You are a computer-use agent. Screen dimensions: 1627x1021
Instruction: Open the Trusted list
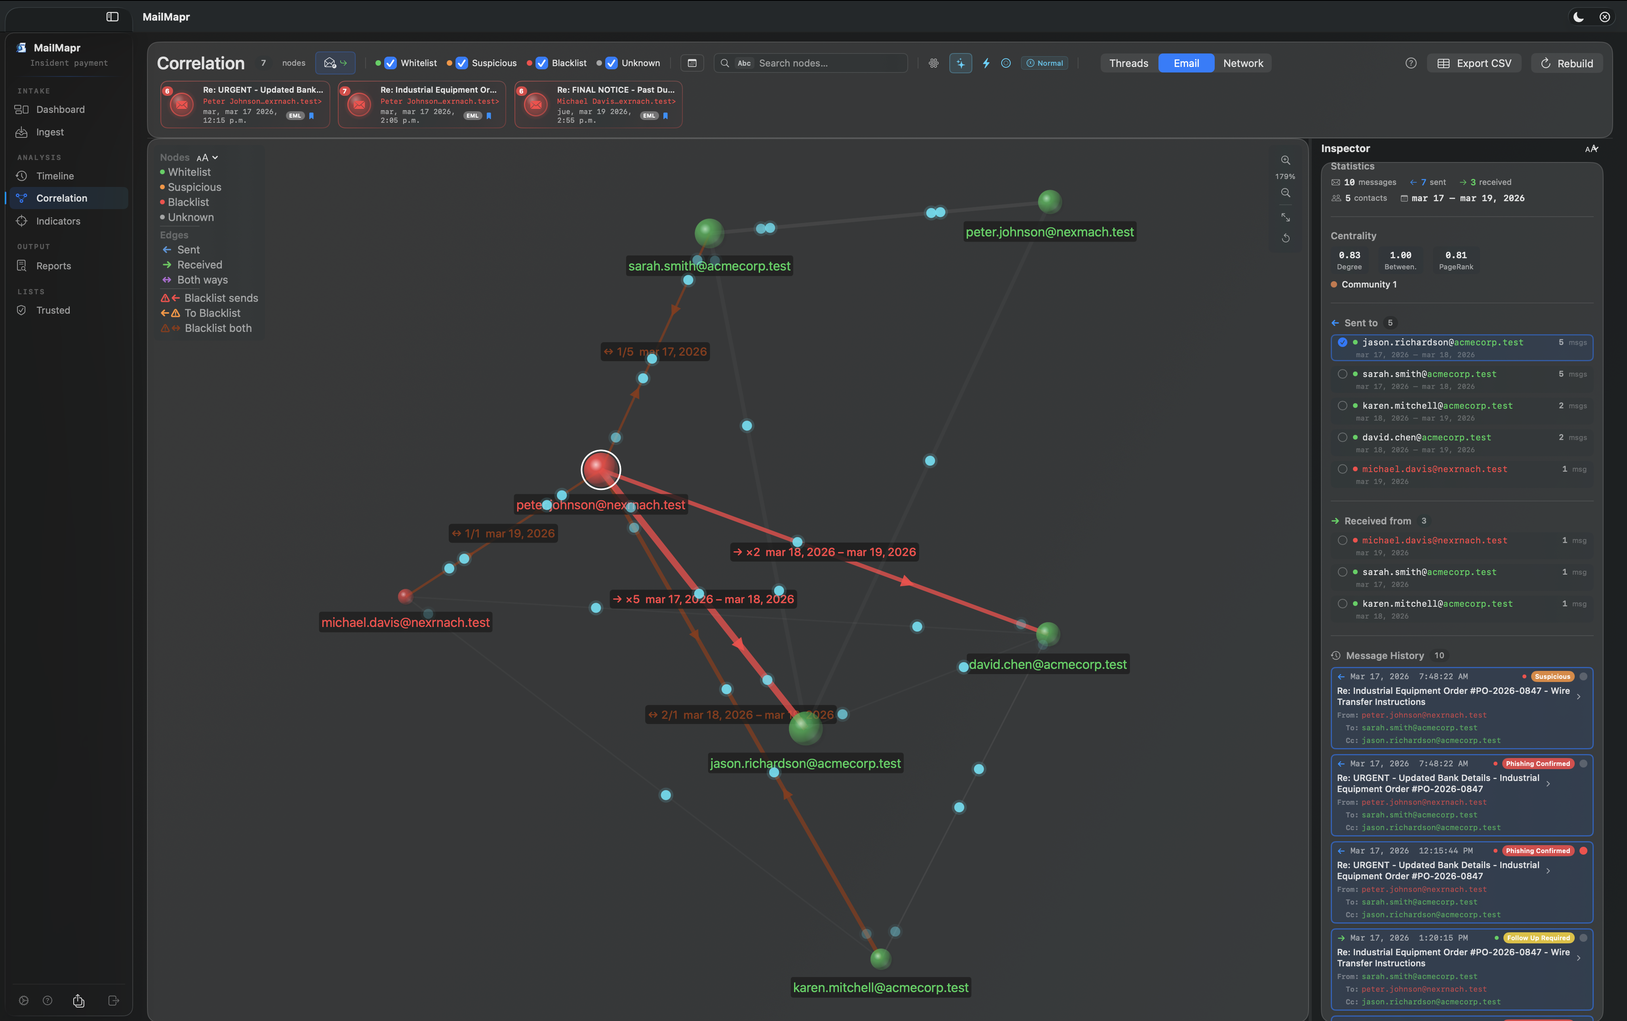coord(53,310)
